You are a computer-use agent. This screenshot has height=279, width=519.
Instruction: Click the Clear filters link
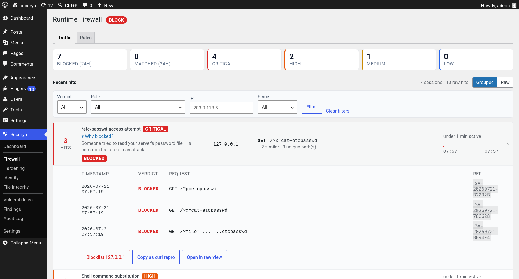pyautogui.click(x=338, y=111)
